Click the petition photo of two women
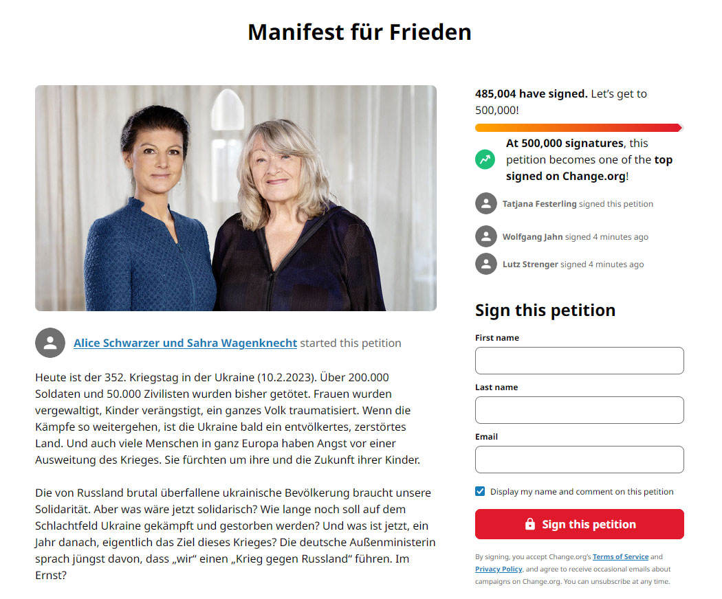Screen dimensions: 722x599 [x=236, y=198]
